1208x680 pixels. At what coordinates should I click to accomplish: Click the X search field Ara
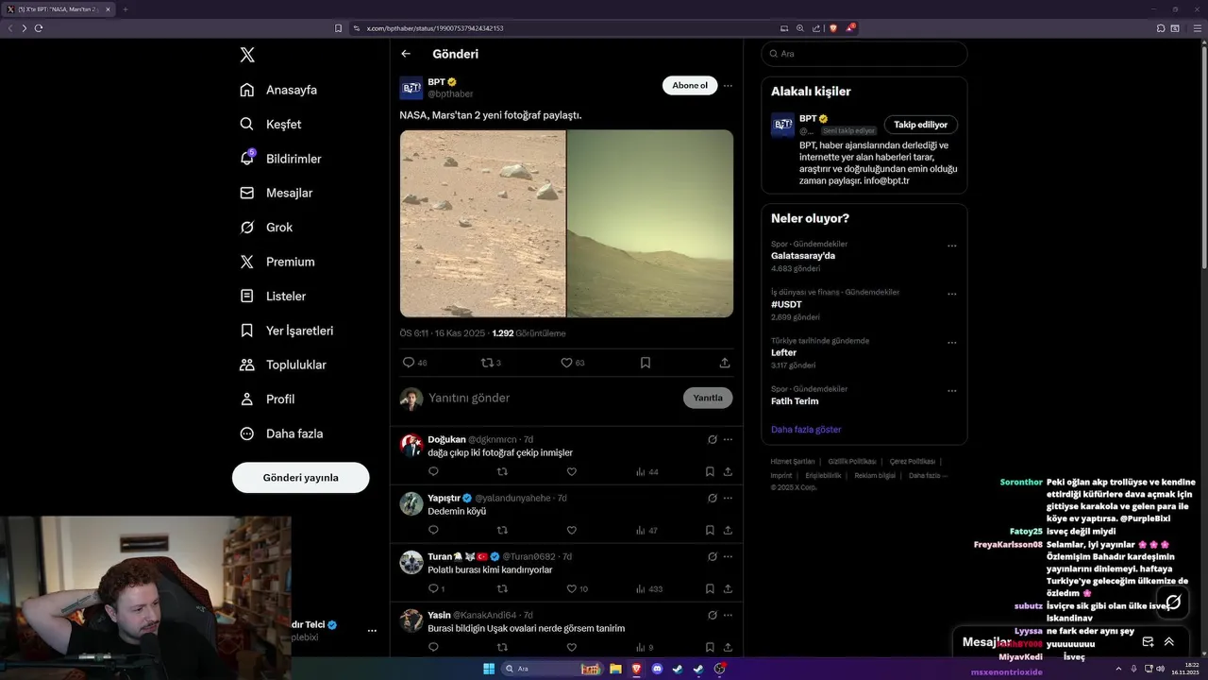tap(864, 54)
